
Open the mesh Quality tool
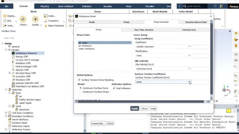(35, 19)
